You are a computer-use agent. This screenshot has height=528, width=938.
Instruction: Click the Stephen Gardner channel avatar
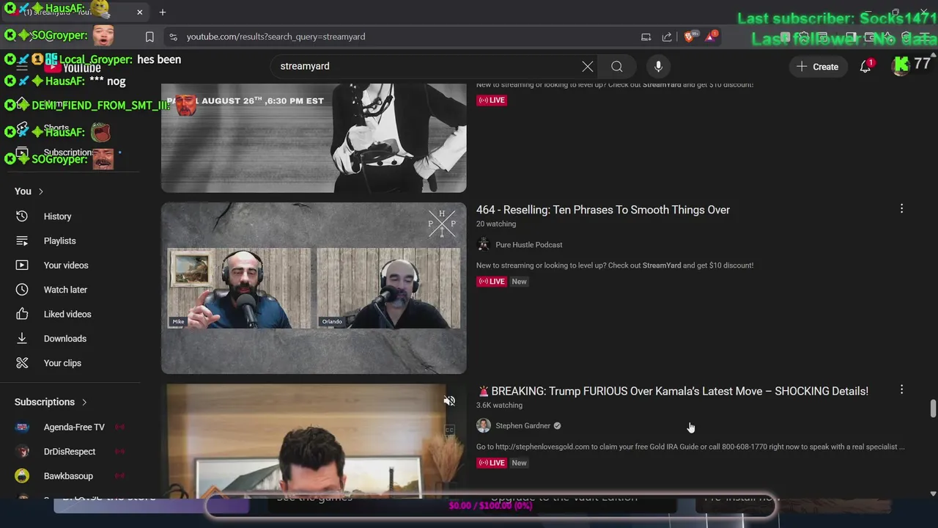[x=483, y=426]
